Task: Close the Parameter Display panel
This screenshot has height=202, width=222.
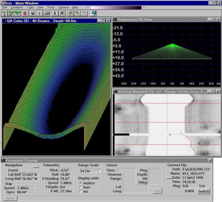Action: 210,161
